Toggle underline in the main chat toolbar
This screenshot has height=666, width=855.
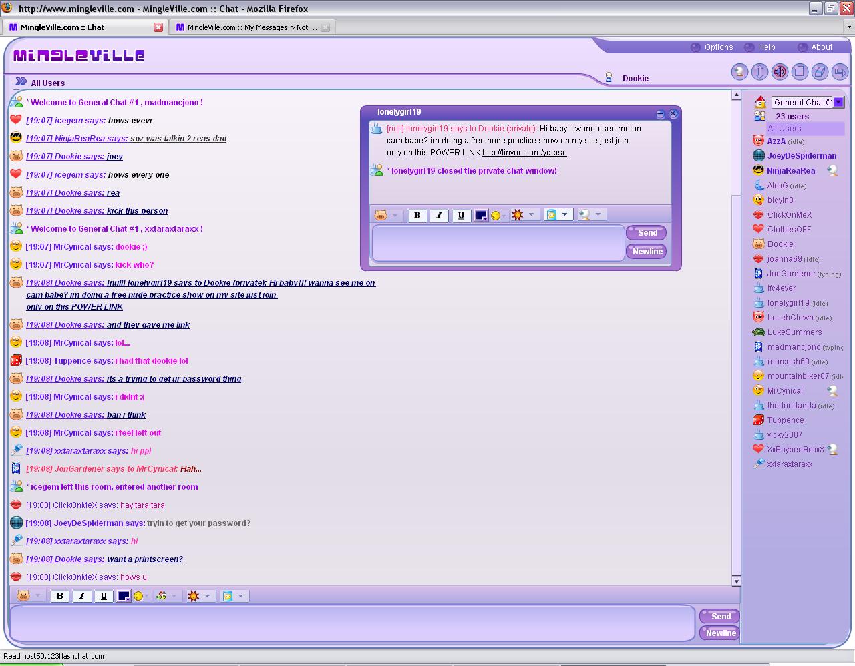pos(104,596)
